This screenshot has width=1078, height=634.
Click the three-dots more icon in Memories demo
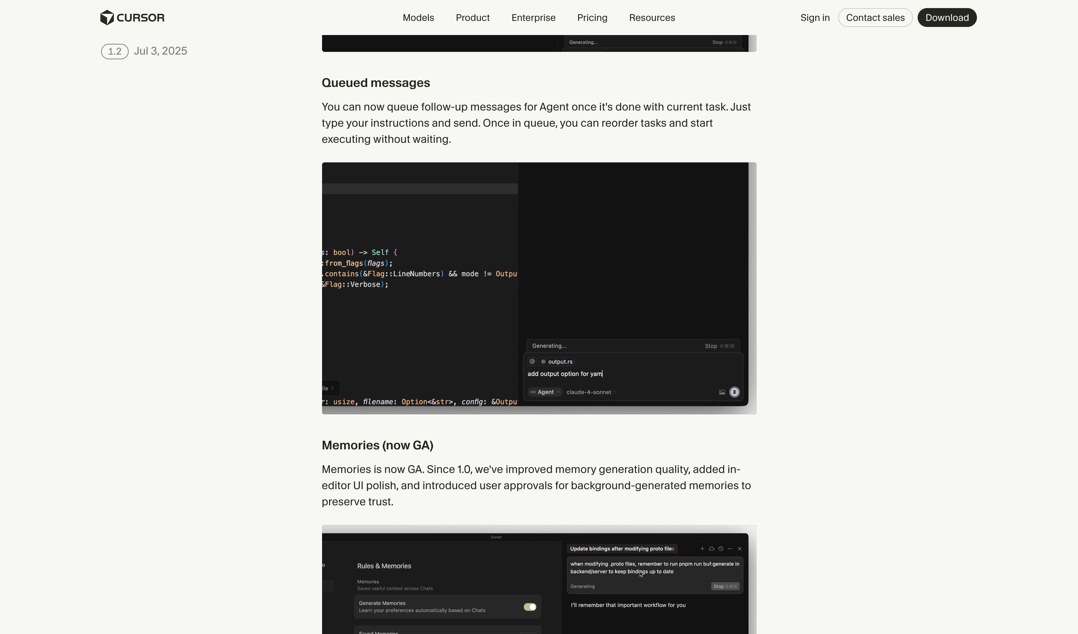coord(730,548)
